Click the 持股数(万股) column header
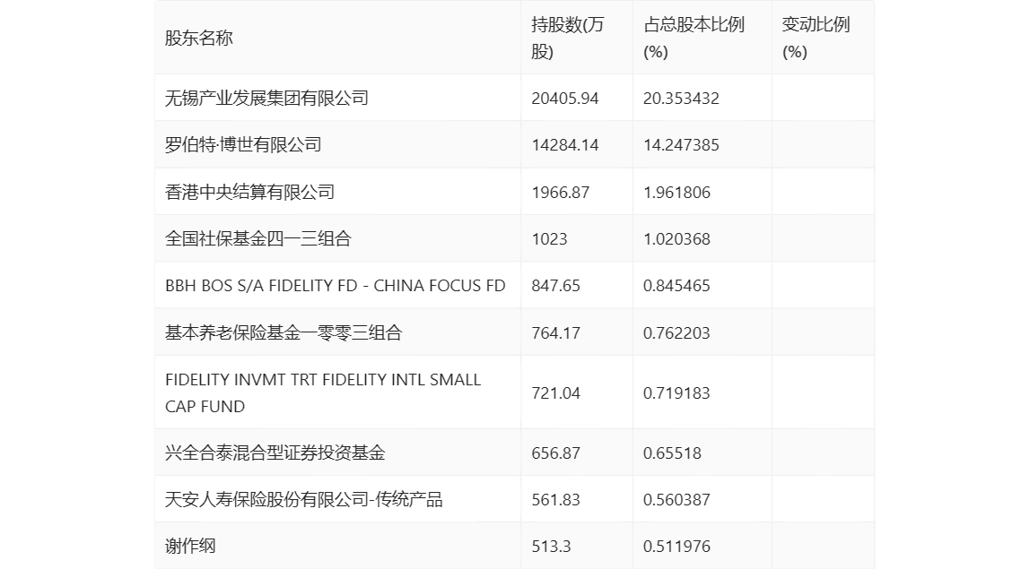 point(568,39)
